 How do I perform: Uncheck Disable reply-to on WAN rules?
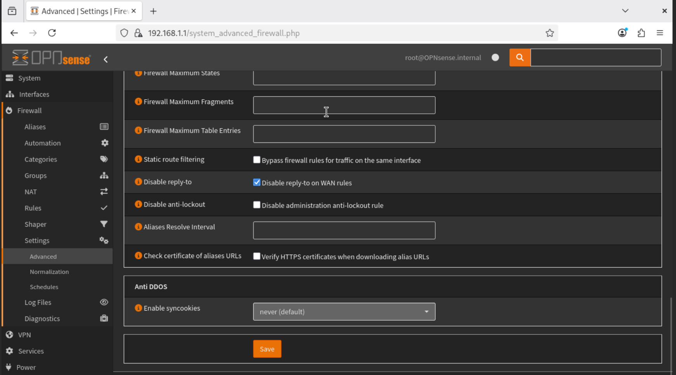point(257,182)
